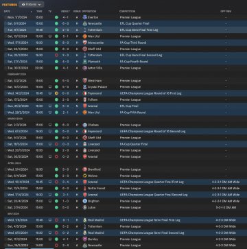Click the TV icon on the Chelsea fixture
Screen dimensions: 247x249
[x=50, y=125]
